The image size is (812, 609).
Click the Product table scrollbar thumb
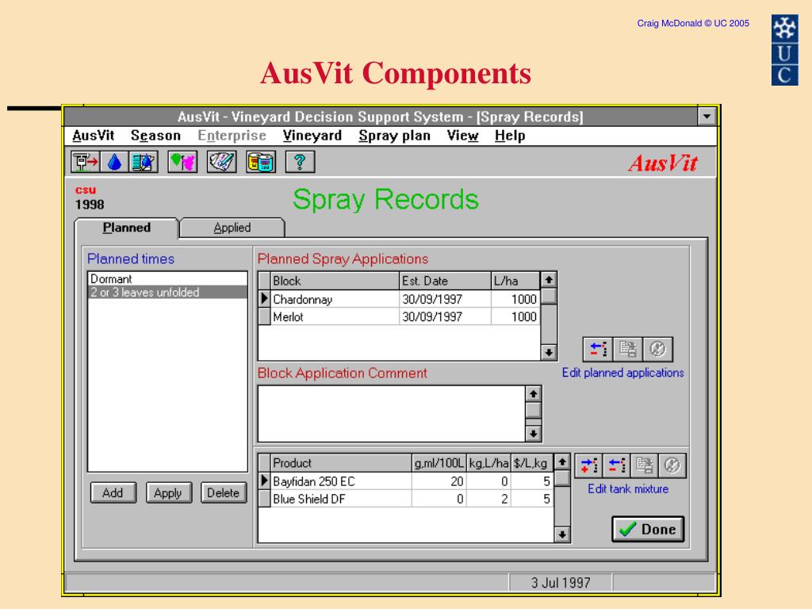(x=562, y=478)
